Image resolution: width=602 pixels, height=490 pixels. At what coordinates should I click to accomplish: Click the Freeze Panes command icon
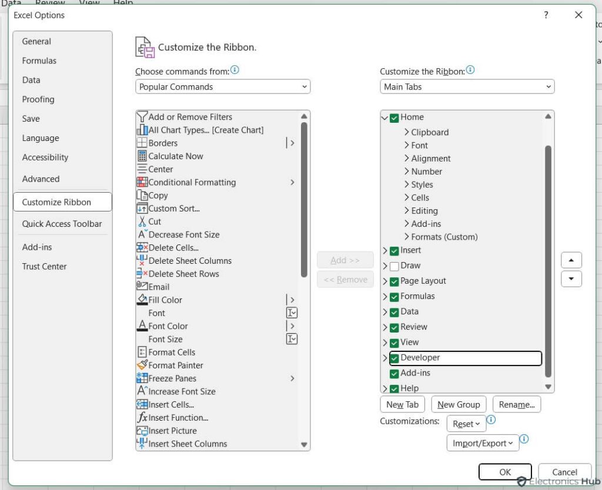pyautogui.click(x=141, y=378)
